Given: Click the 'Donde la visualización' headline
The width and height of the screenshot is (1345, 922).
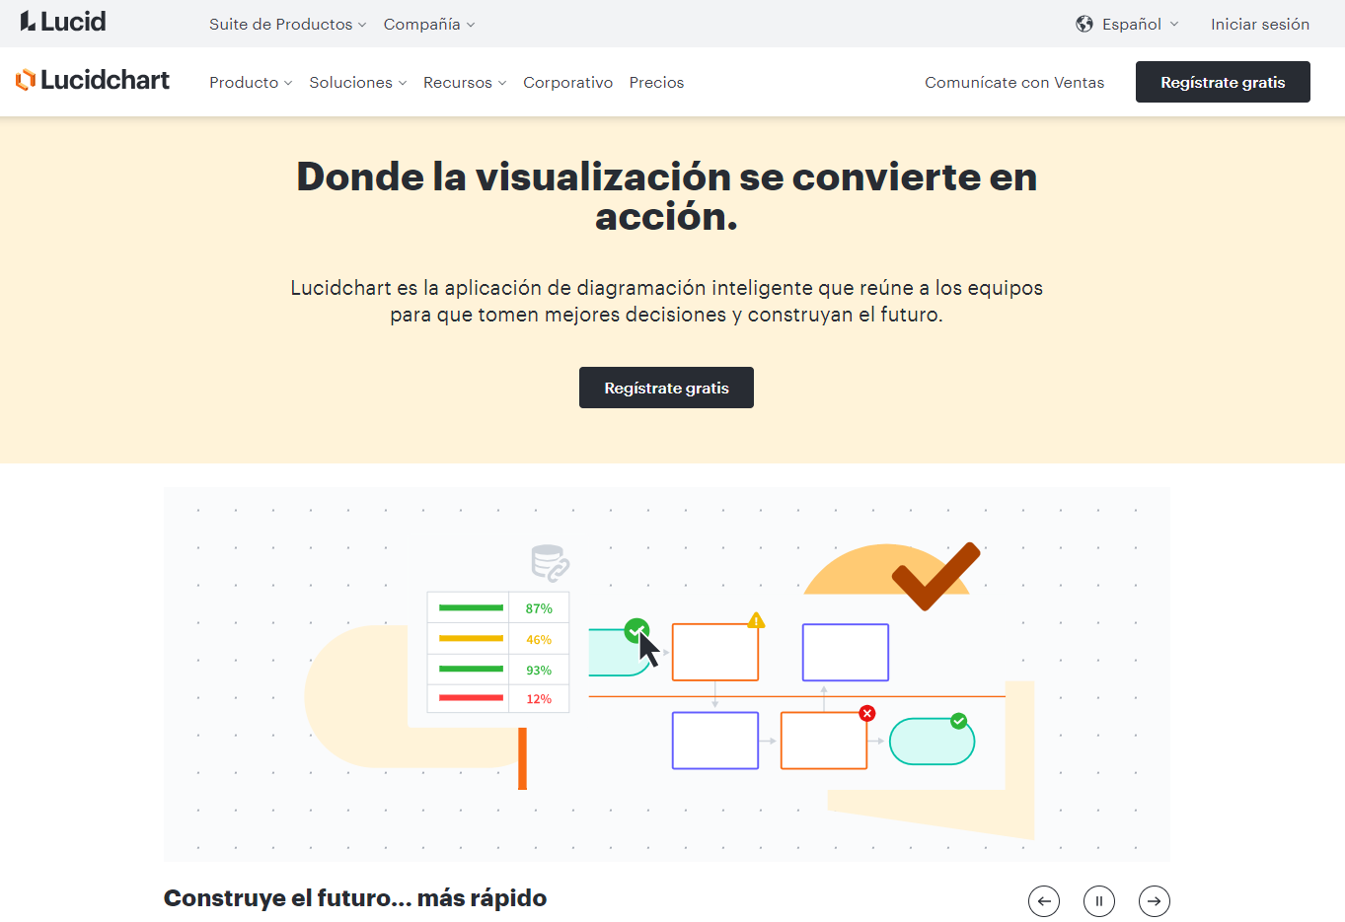Looking at the screenshot, I should pyautogui.click(x=667, y=196).
